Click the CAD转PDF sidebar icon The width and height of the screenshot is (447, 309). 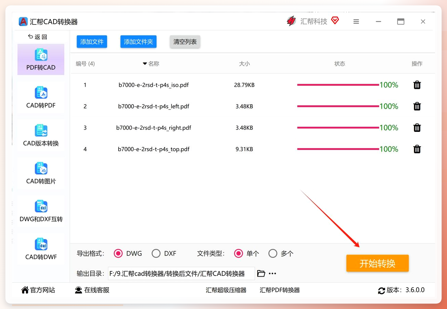41,93
